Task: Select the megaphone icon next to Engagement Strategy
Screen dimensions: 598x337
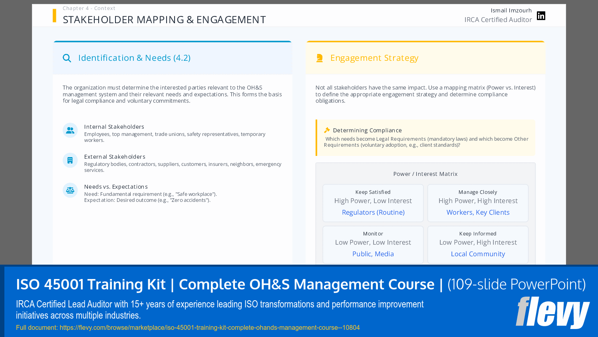Action: [x=319, y=58]
